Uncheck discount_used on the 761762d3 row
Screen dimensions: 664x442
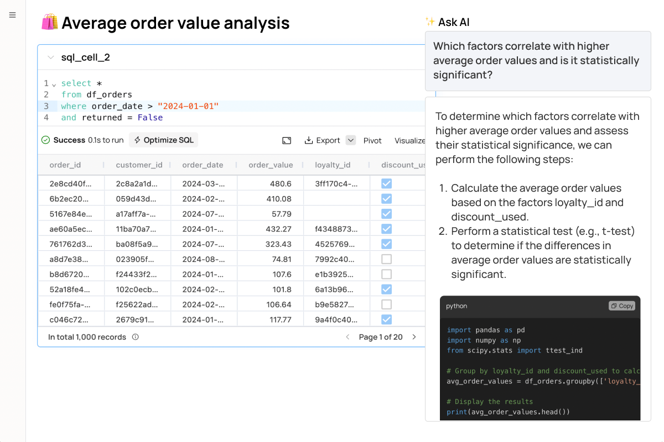tap(386, 244)
